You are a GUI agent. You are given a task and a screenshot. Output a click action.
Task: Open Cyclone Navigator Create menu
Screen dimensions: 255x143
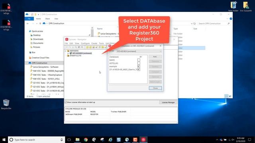pos(94,43)
